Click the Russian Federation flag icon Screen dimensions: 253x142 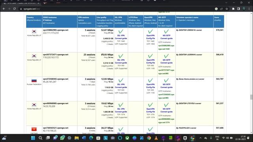pos(34,80)
